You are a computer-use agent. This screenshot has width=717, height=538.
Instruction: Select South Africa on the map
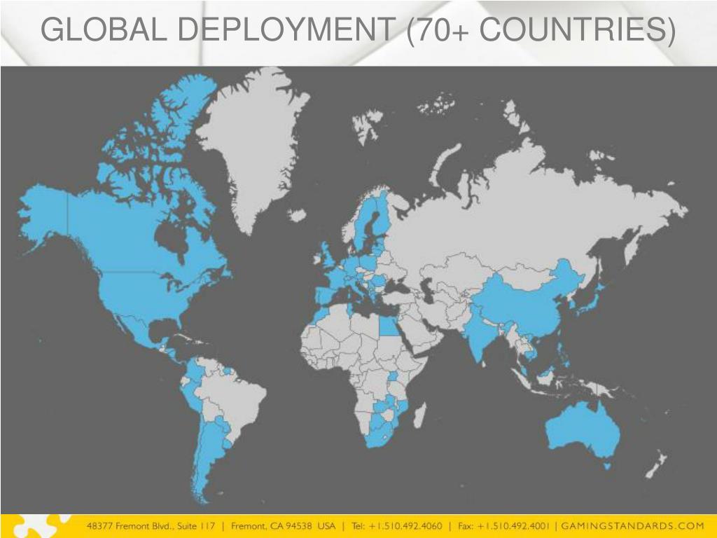(x=380, y=436)
